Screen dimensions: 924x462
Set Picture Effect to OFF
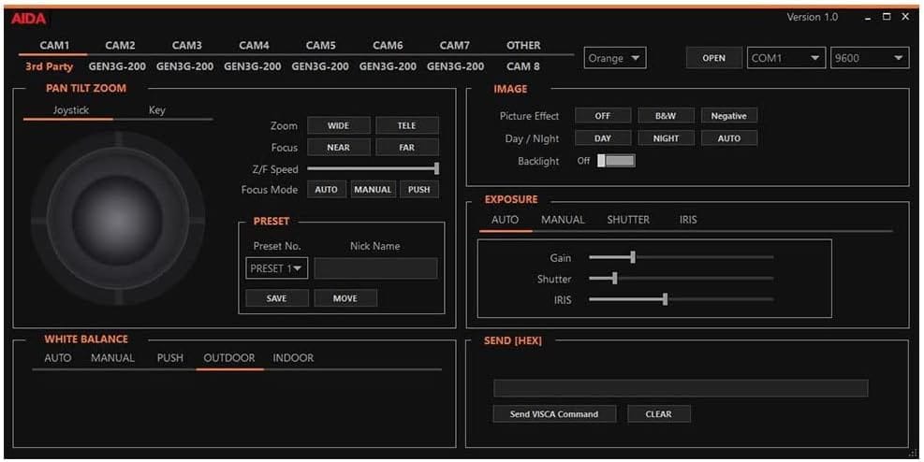[602, 116]
